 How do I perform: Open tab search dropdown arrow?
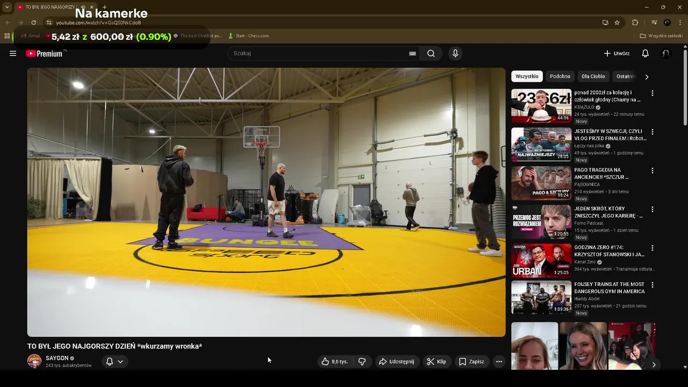(x=7, y=7)
